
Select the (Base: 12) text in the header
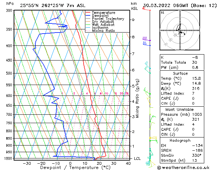tap(204, 6)
